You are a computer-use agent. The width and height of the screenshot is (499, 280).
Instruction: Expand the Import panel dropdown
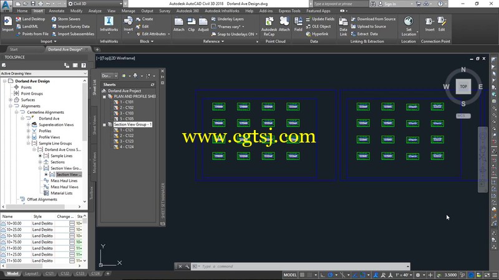[x=49, y=41]
